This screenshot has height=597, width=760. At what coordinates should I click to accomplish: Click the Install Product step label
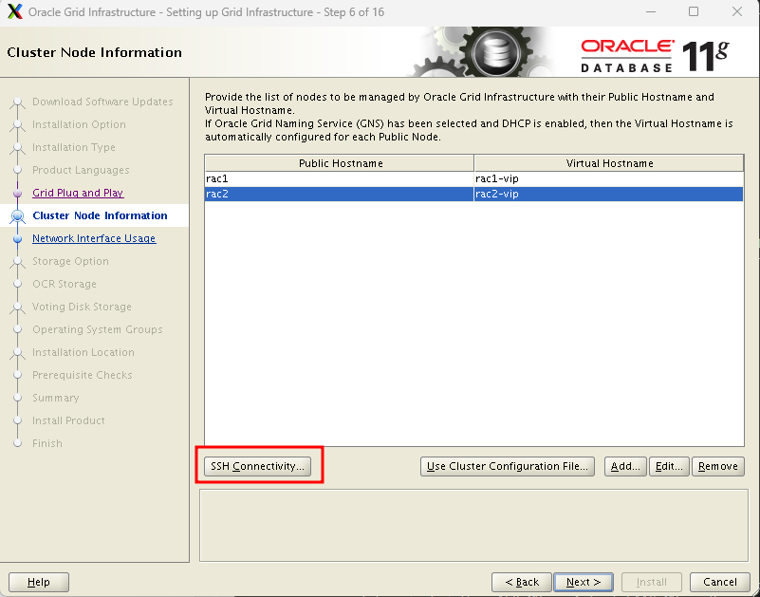[x=68, y=420]
